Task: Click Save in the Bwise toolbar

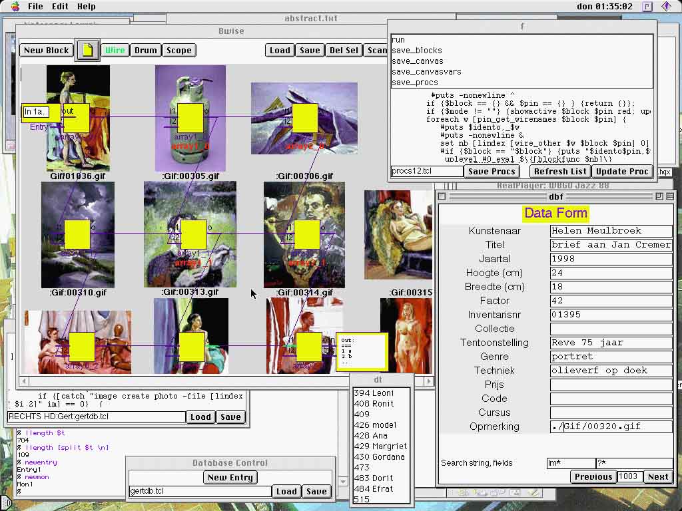Action: click(310, 51)
